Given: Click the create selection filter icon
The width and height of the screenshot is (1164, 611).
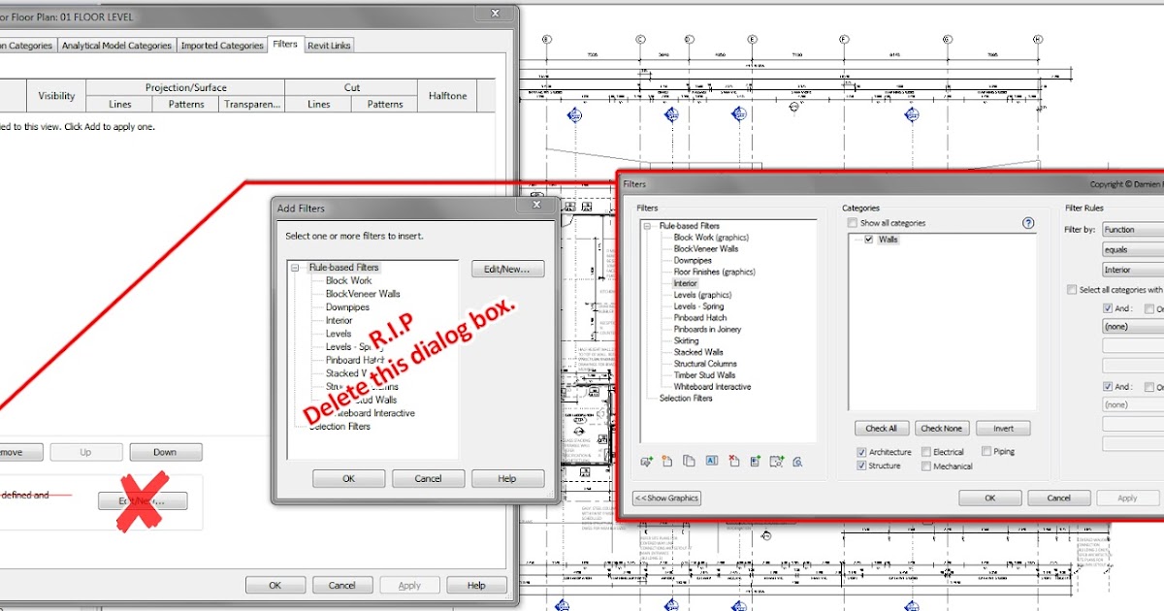Looking at the screenshot, I should [x=777, y=463].
